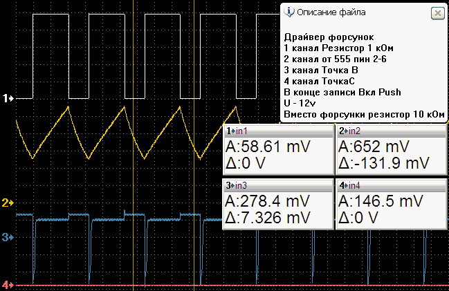Click the in2 measurement panel header
449x291 pixels.
click(390, 131)
